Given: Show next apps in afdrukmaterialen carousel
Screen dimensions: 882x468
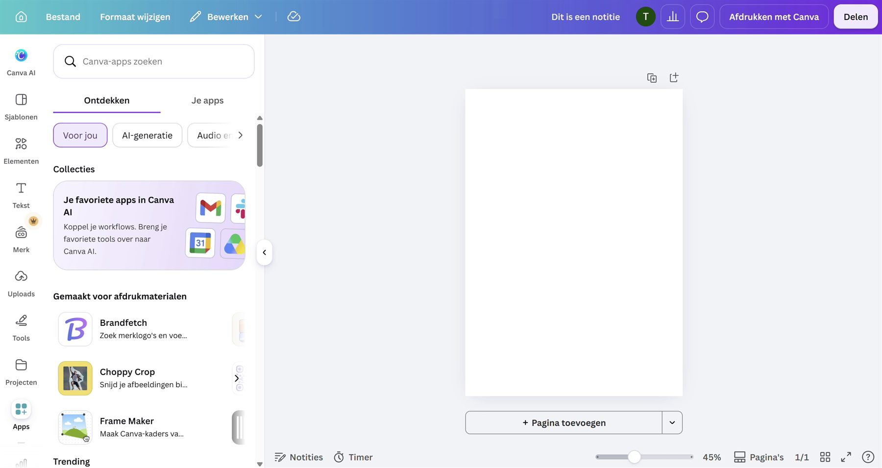Looking at the screenshot, I should coord(237,378).
